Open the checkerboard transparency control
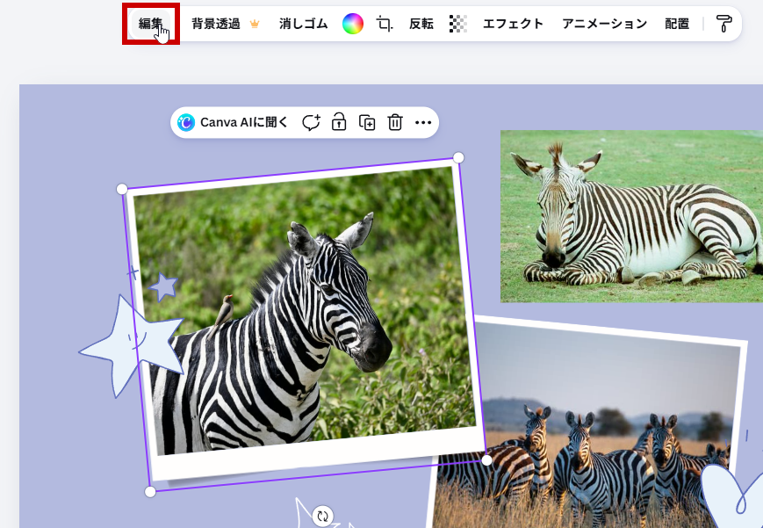 (458, 24)
